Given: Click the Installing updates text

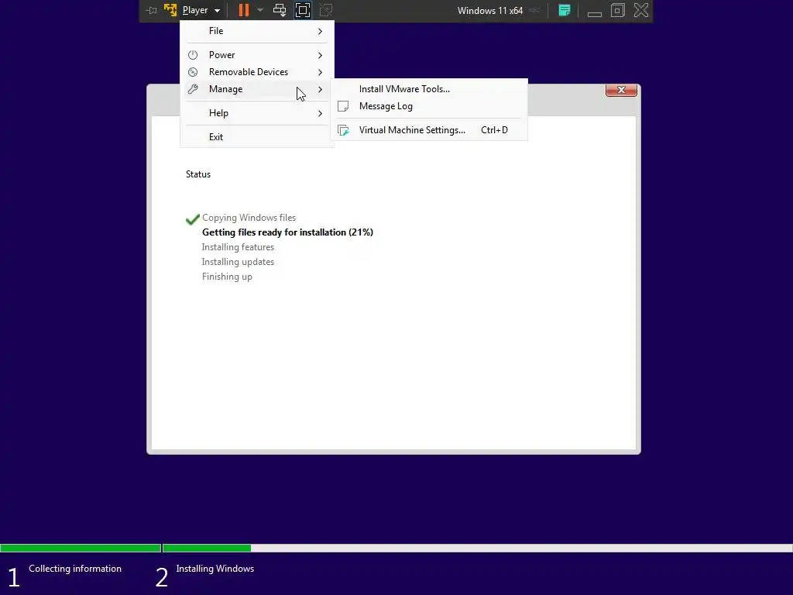Looking at the screenshot, I should pyautogui.click(x=238, y=262).
